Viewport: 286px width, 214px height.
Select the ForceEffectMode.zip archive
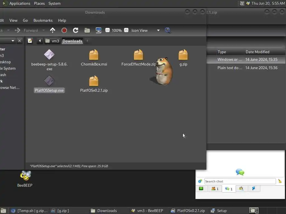[x=139, y=58]
